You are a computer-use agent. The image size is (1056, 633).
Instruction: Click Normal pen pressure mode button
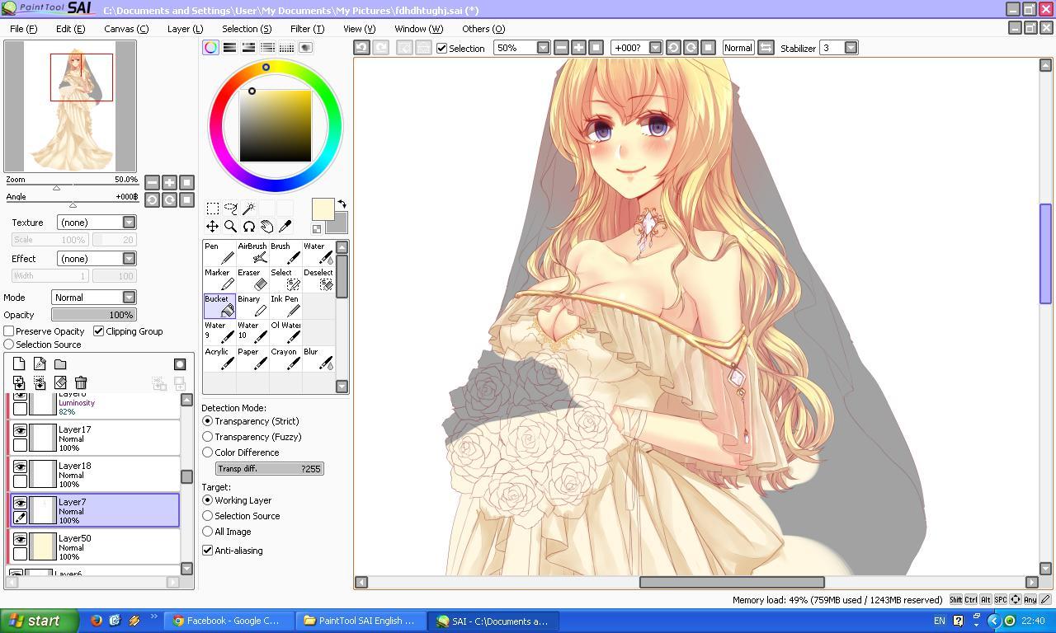[738, 48]
